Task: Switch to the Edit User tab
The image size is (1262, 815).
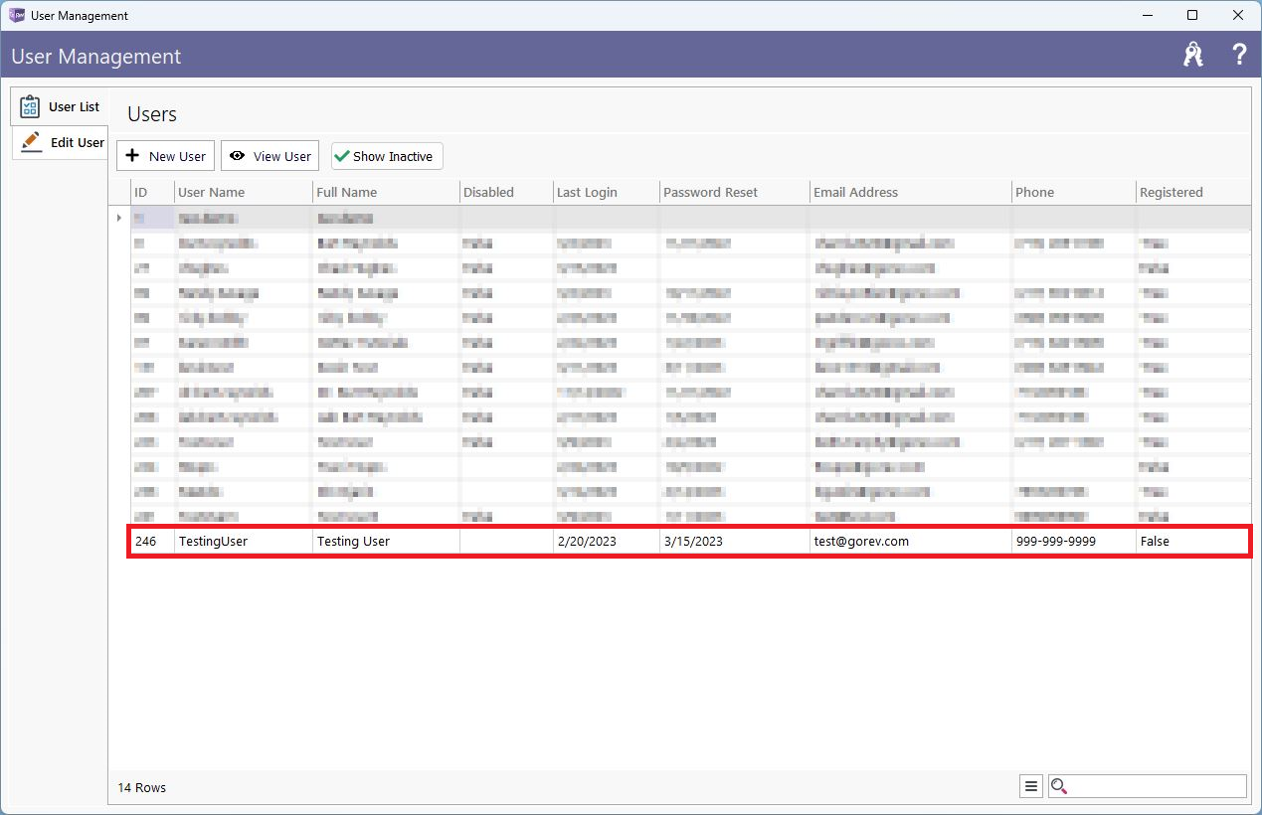Action: 62,142
